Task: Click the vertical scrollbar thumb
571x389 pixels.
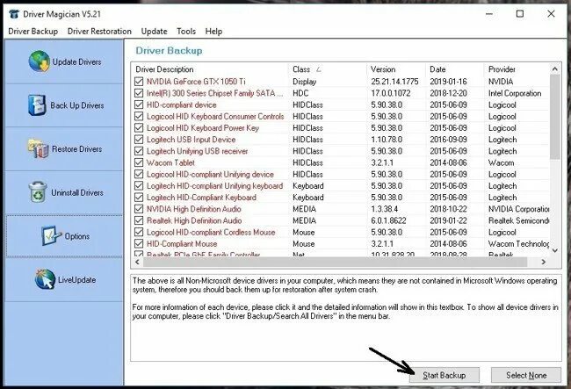Action: click(555, 117)
